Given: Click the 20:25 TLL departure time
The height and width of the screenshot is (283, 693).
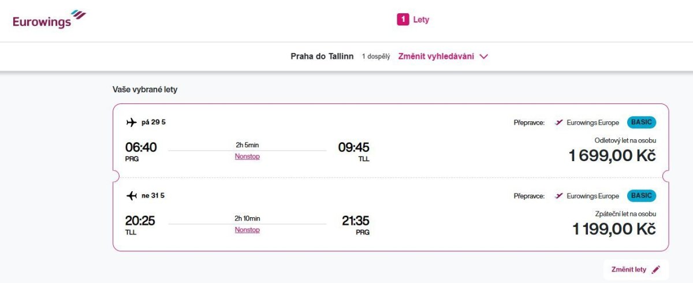Looking at the screenshot, I should tap(140, 221).
